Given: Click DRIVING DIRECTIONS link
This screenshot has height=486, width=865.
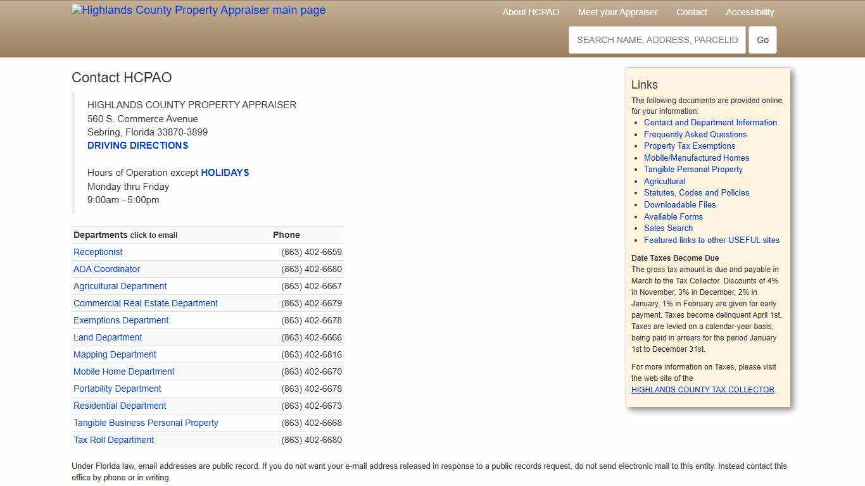Looking at the screenshot, I should [x=137, y=145].
